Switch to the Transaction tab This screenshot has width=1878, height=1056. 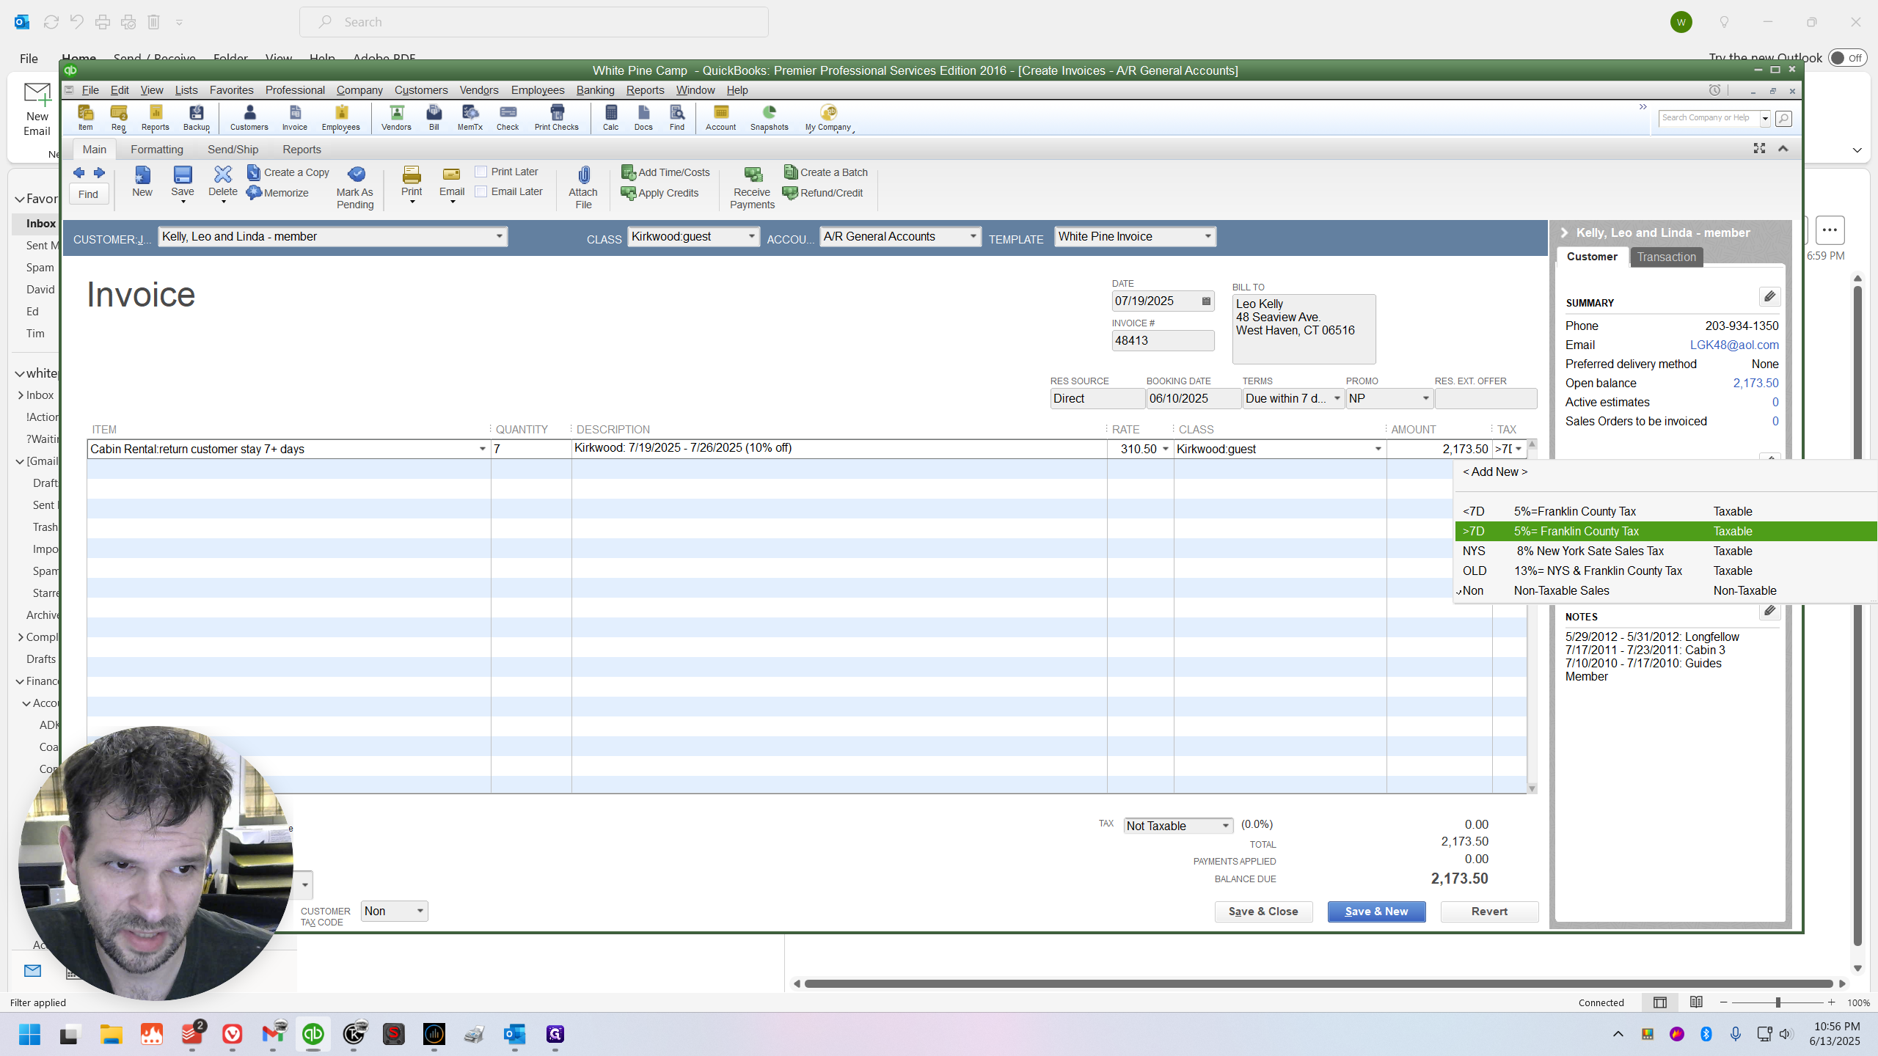[x=1666, y=257]
